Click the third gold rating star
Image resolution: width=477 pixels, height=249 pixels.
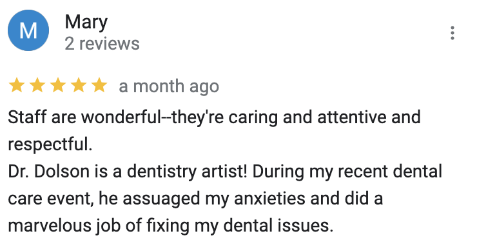pyautogui.click(x=58, y=85)
